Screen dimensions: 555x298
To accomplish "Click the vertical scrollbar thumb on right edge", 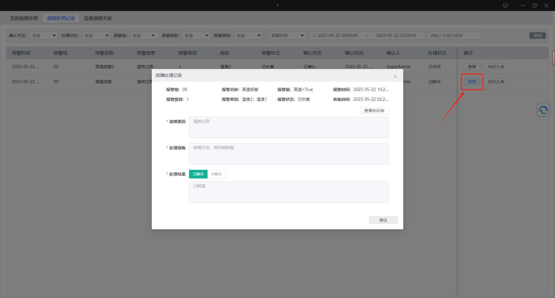I will pyautogui.click(x=553, y=58).
